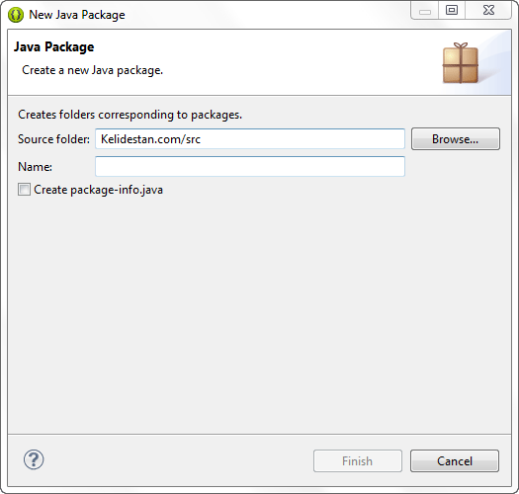Open help via the question mark icon
This screenshot has height=494, width=519.
coord(34,459)
